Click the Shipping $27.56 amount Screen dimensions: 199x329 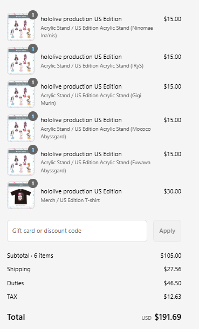[x=173, y=269]
